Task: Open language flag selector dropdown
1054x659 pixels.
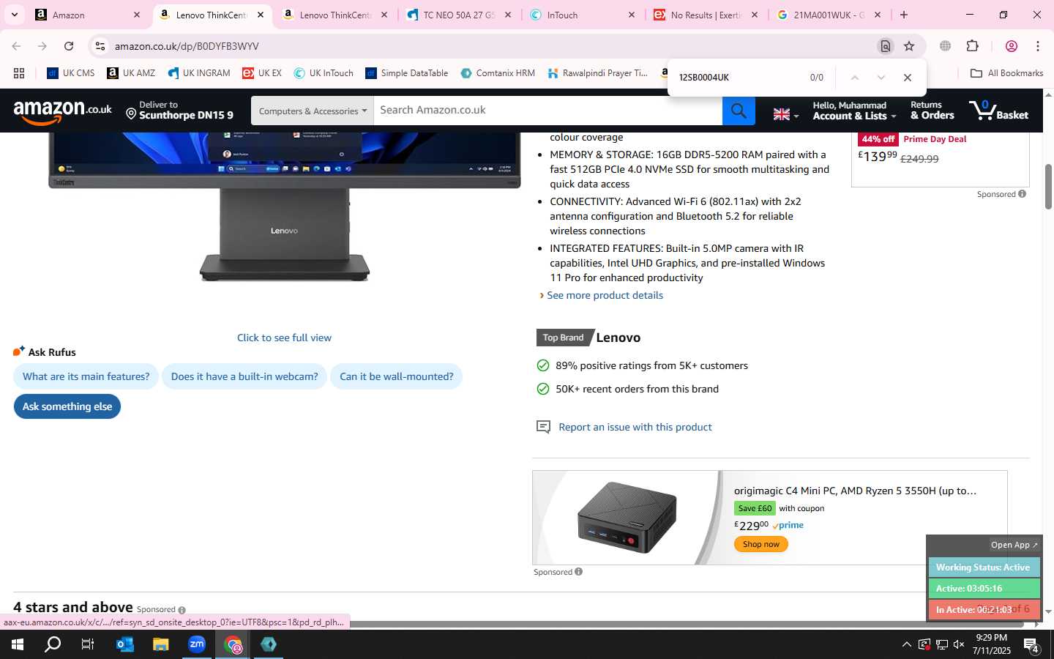Action: pos(786,114)
